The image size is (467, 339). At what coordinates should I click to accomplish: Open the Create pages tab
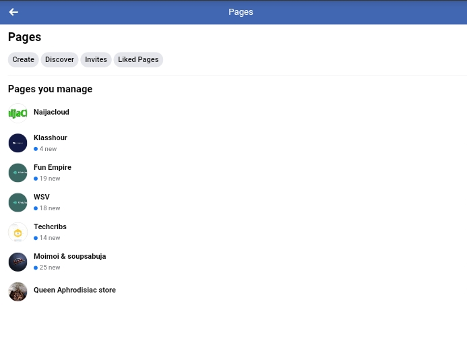(23, 59)
